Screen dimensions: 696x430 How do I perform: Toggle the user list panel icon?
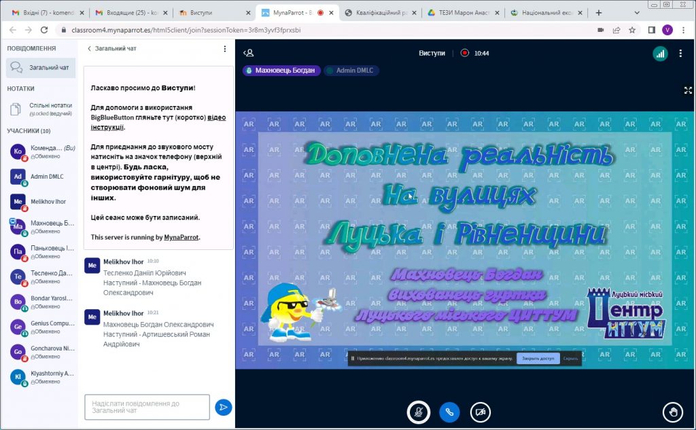click(x=249, y=53)
